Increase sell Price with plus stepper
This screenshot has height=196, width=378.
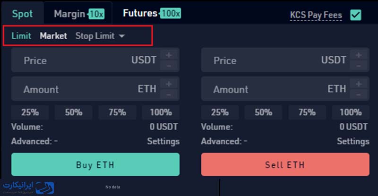click(359, 55)
